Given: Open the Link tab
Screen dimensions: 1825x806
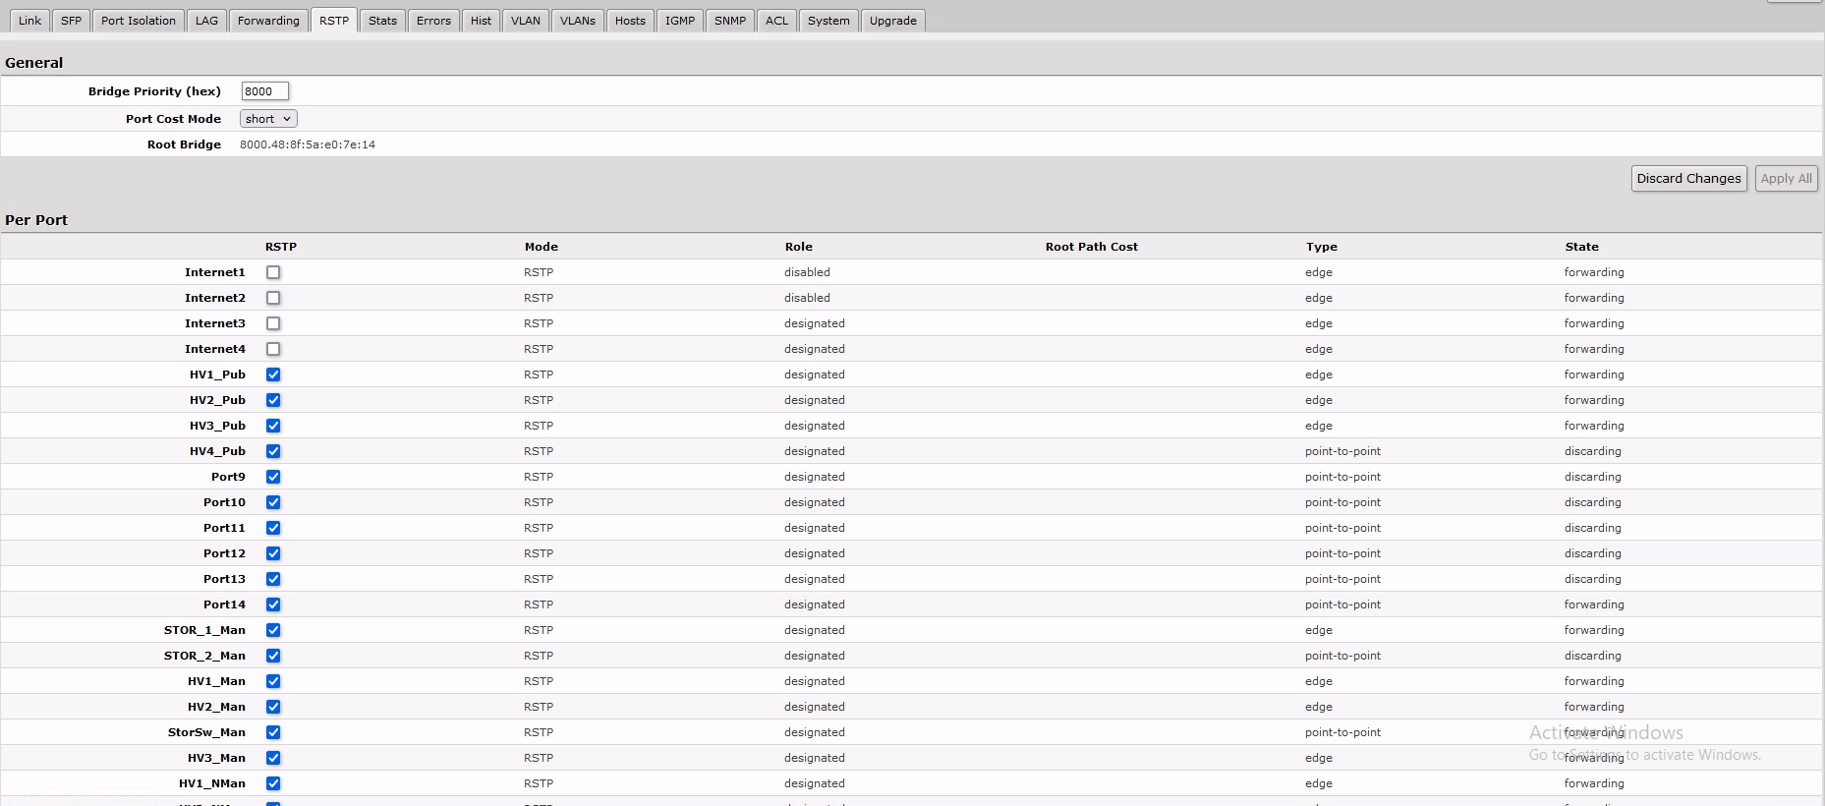Looking at the screenshot, I should 29,21.
